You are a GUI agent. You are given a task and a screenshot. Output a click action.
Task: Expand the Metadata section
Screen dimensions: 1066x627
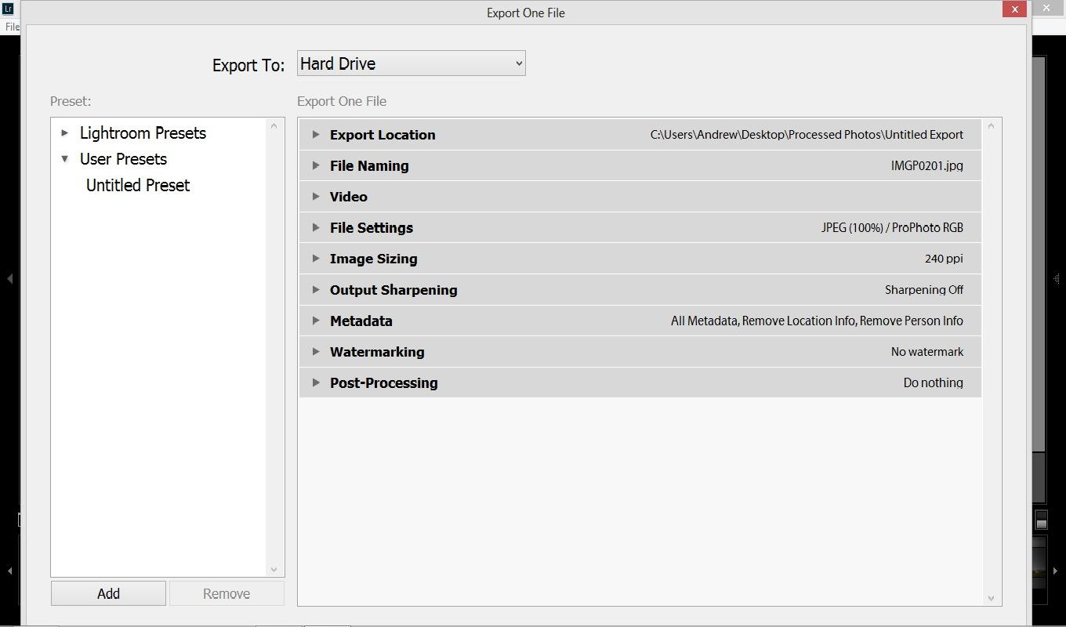[316, 321]
